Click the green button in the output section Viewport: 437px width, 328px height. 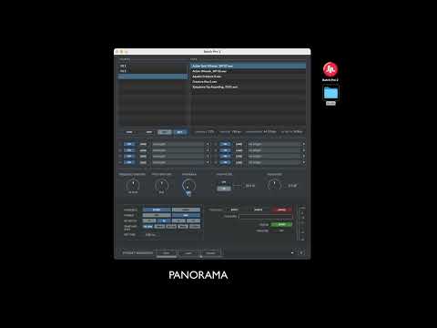[x=281, y=224]
